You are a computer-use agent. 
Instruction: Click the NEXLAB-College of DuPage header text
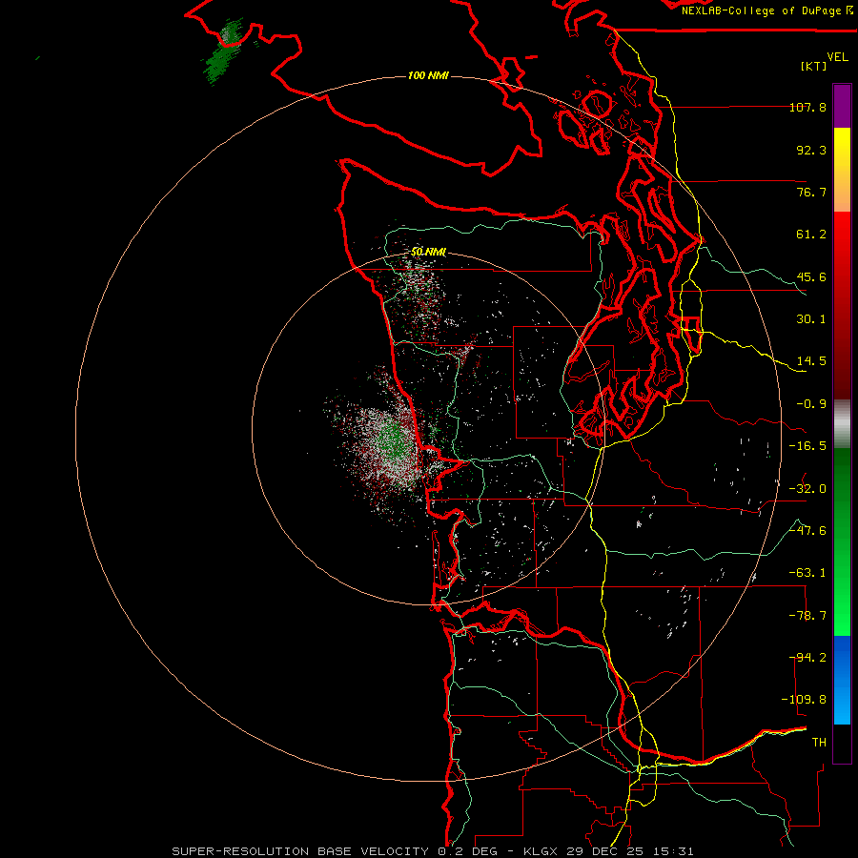pos(766,10)
